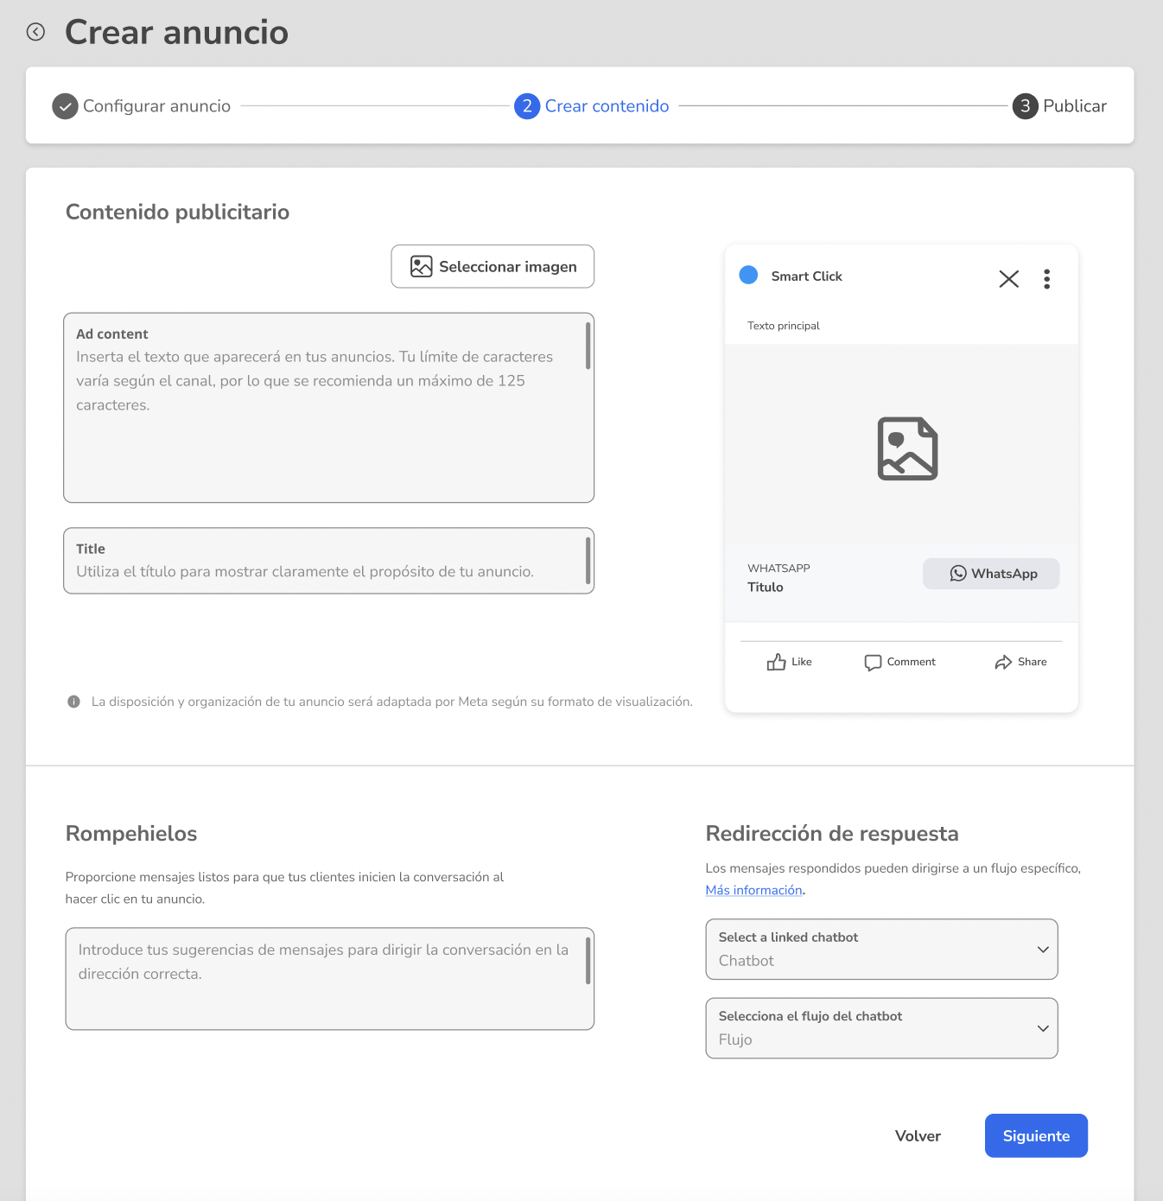Click the X icon in ad preview
The height and width of the screenshot is (1201, 1163).
(1008, 279)
